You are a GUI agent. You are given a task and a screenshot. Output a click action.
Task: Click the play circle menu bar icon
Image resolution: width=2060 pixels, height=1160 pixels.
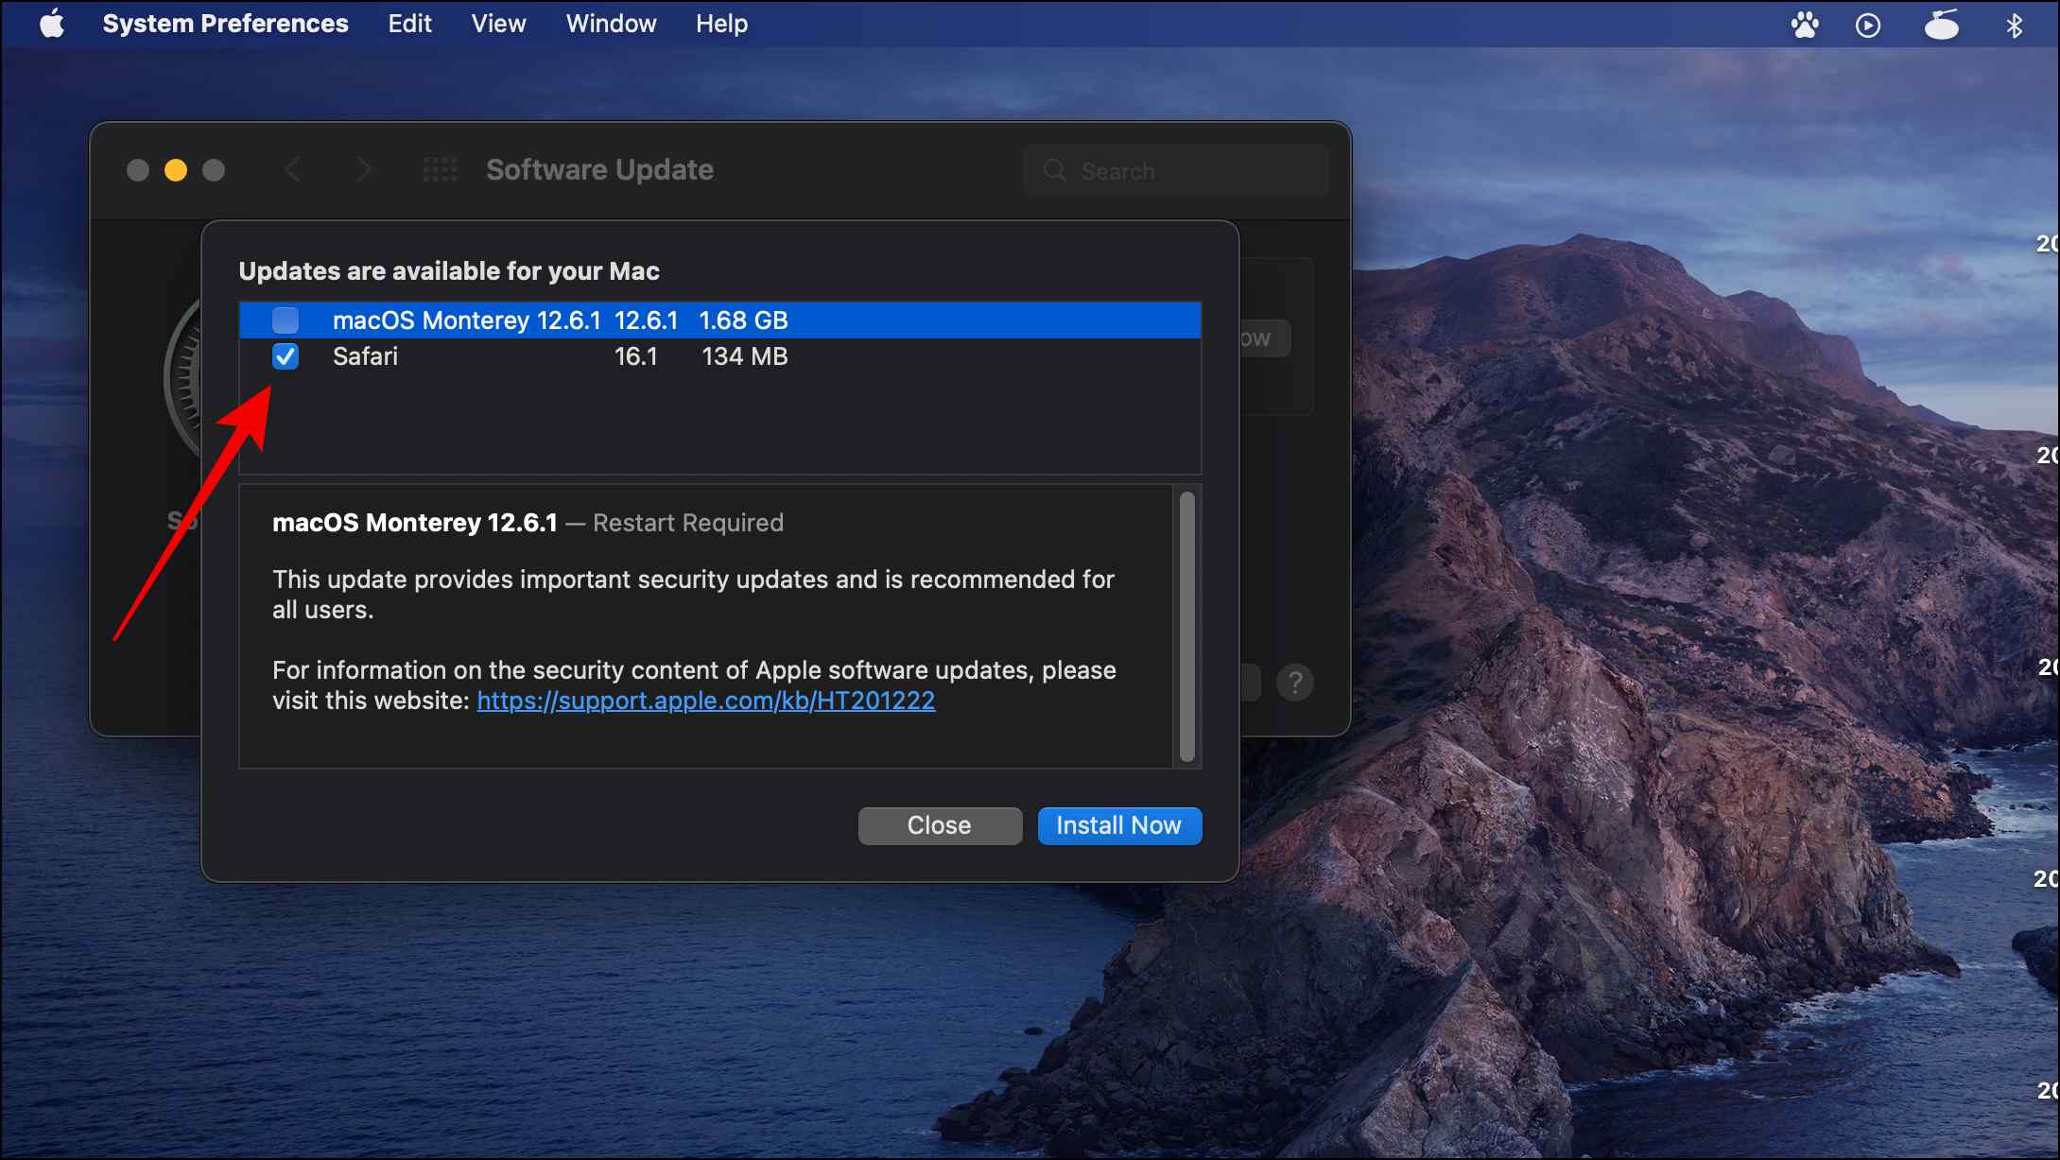[x=1868, y=25]
